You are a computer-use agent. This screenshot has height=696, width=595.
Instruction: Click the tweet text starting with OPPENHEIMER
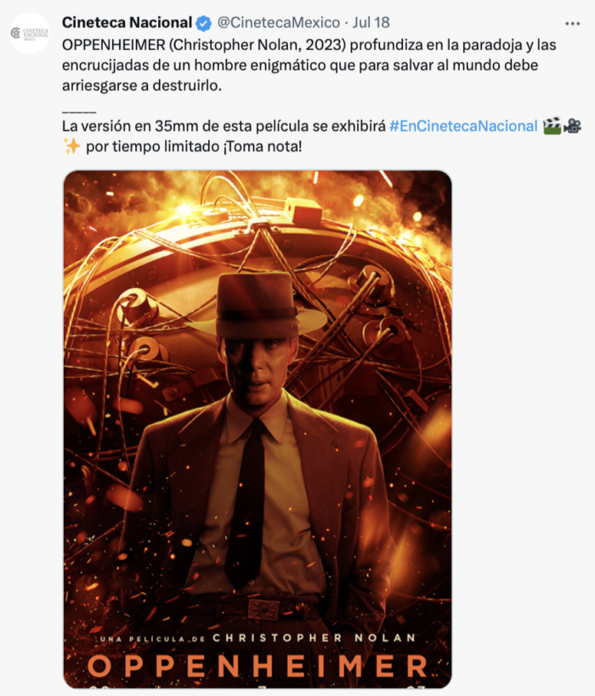pyautogui.click(x=309, y=66)
